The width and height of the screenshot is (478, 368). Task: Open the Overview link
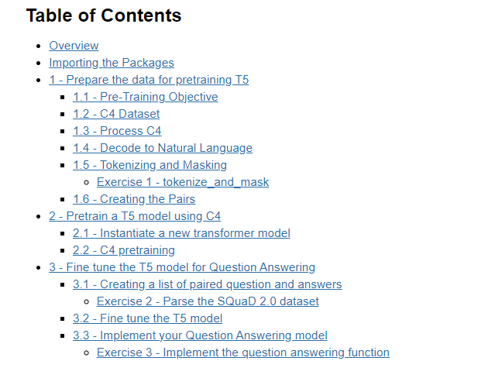(74, 46)
